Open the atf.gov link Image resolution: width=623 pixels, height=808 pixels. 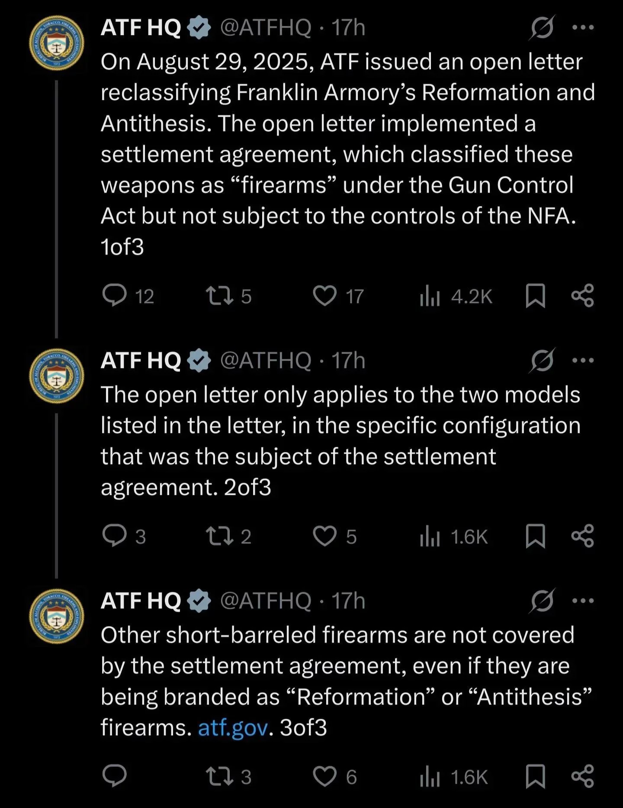point(233,728)
